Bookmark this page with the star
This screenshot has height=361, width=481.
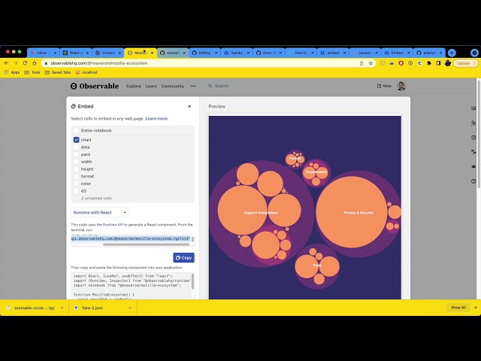pyautogui.click(x=371, y=63)
